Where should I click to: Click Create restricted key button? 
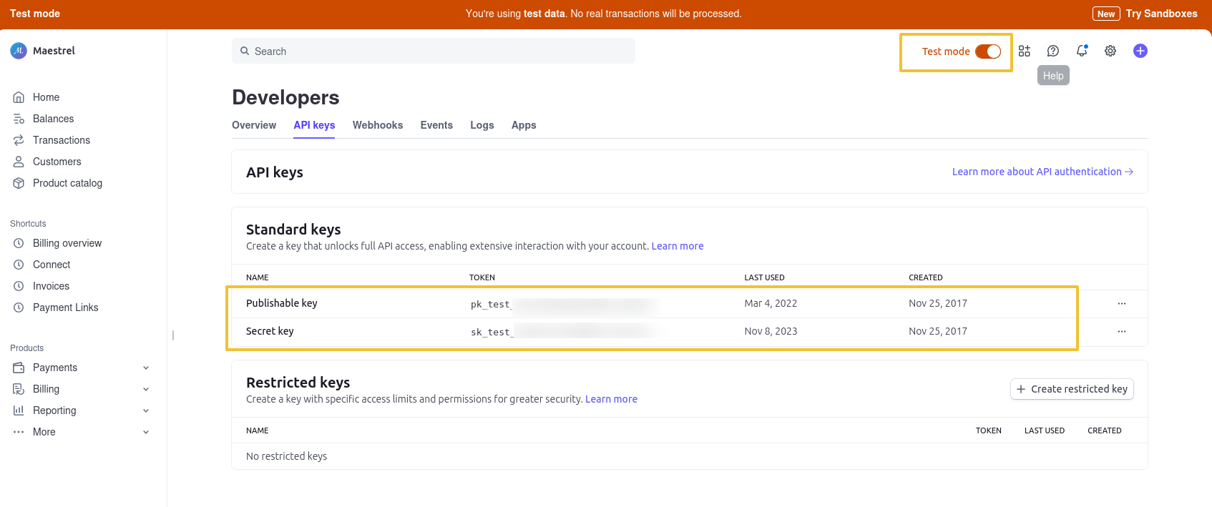(1072, 389)
